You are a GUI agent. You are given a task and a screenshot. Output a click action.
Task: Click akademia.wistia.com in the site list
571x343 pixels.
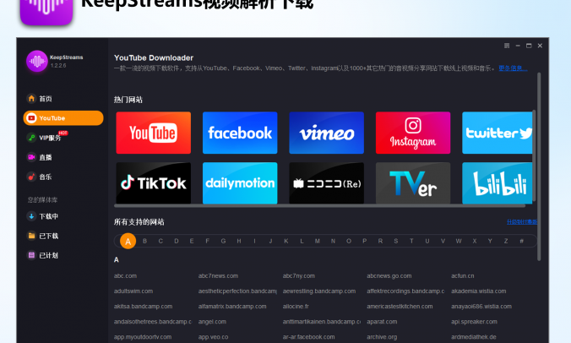coord(478,291)
